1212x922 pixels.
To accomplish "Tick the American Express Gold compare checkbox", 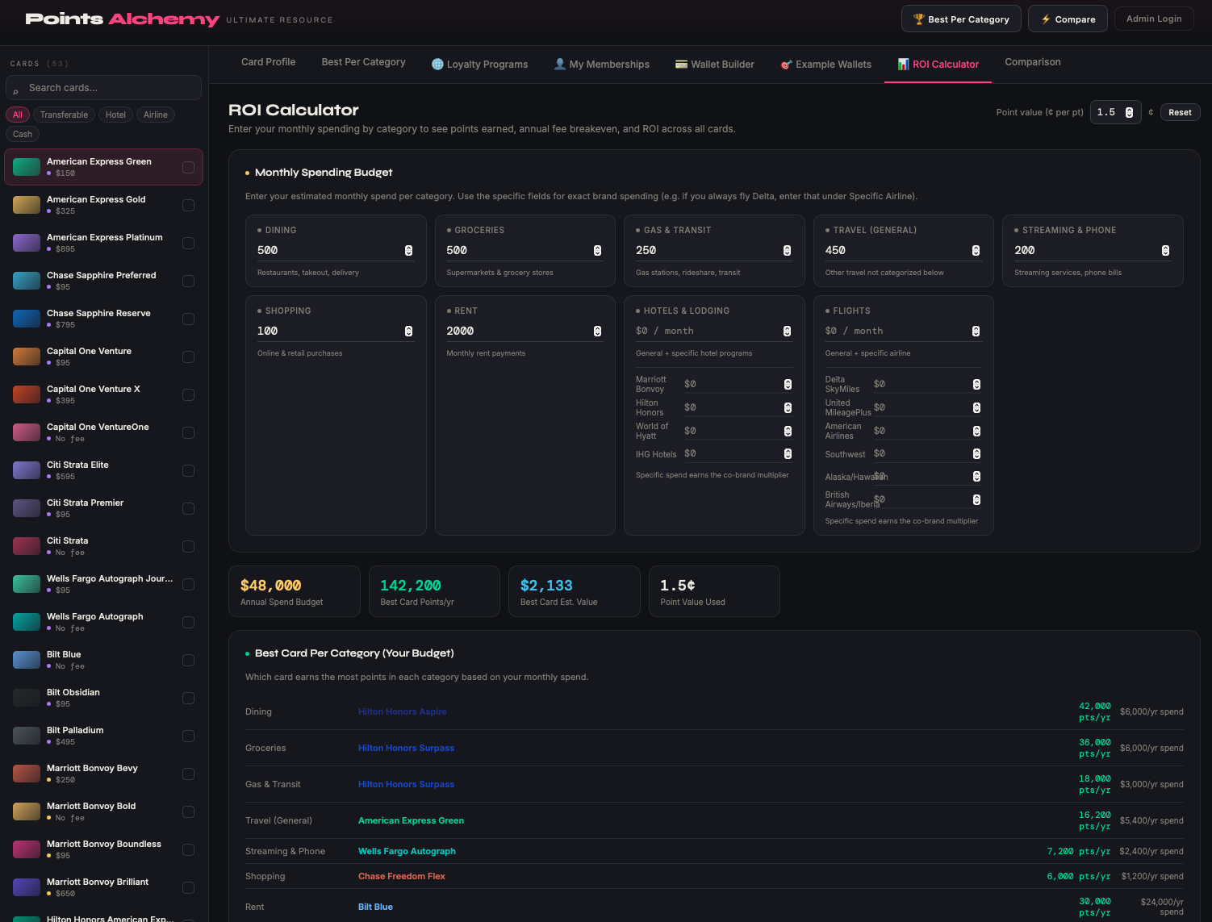I will [188, 205].
